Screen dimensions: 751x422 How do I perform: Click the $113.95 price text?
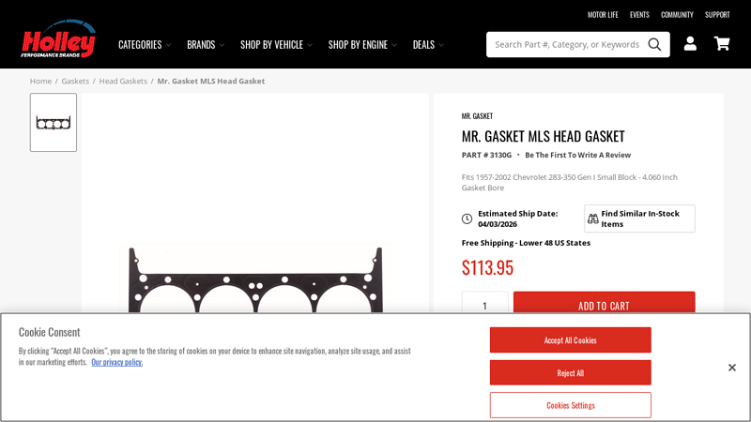click(x=487, y=267)
